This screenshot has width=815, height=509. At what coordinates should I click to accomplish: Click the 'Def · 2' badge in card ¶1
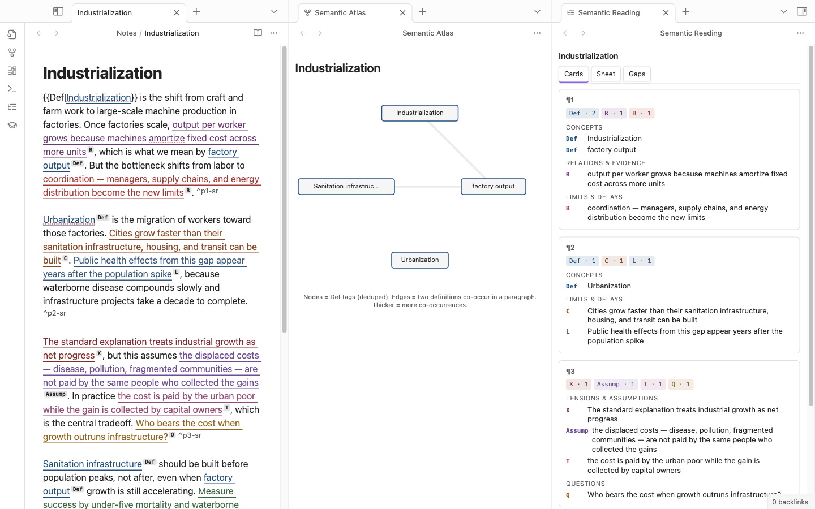pos(582,113)
